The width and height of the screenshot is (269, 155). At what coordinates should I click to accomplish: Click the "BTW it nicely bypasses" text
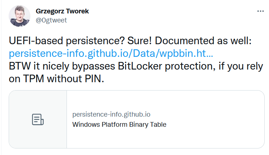click(68, 67)
